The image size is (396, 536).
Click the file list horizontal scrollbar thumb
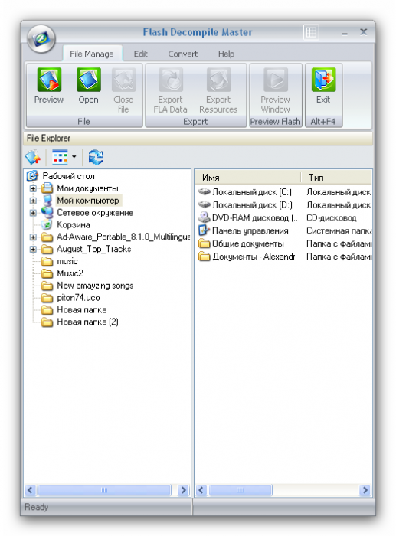tap(241, 490)
